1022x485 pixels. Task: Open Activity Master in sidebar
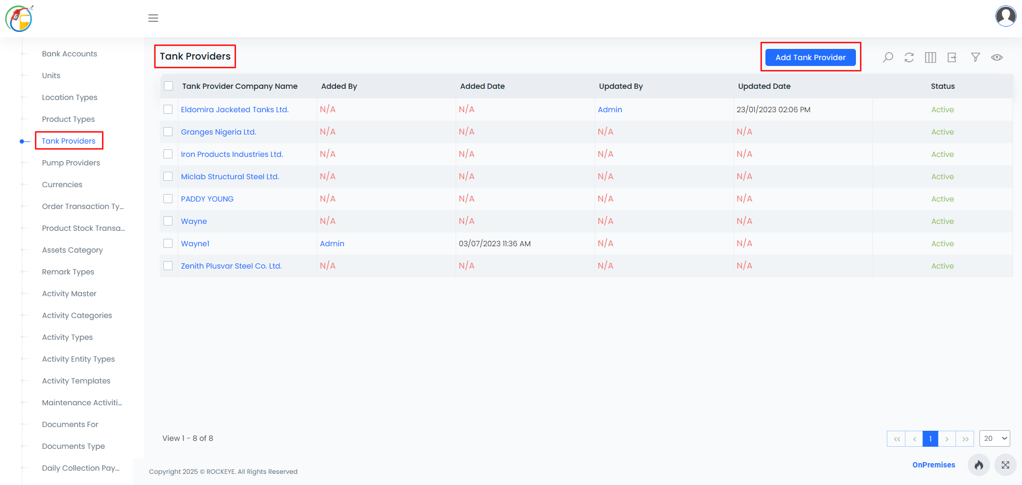pyautogui.click(x=69, y=294)
